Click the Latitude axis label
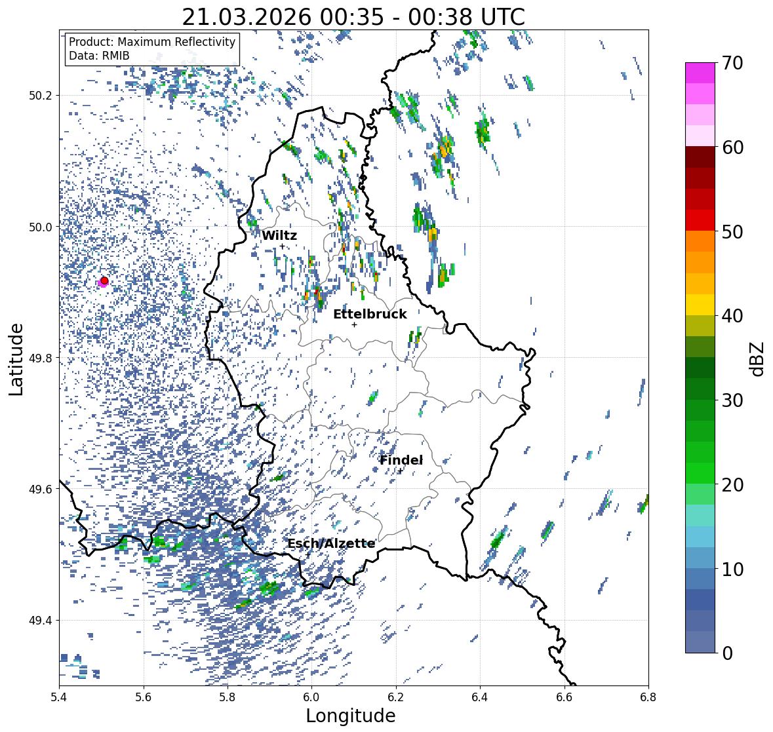773x732 pixels. click(x=16, y=359)
